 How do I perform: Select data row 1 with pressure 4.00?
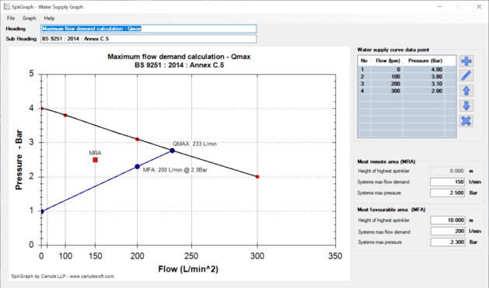click(407, 69)
